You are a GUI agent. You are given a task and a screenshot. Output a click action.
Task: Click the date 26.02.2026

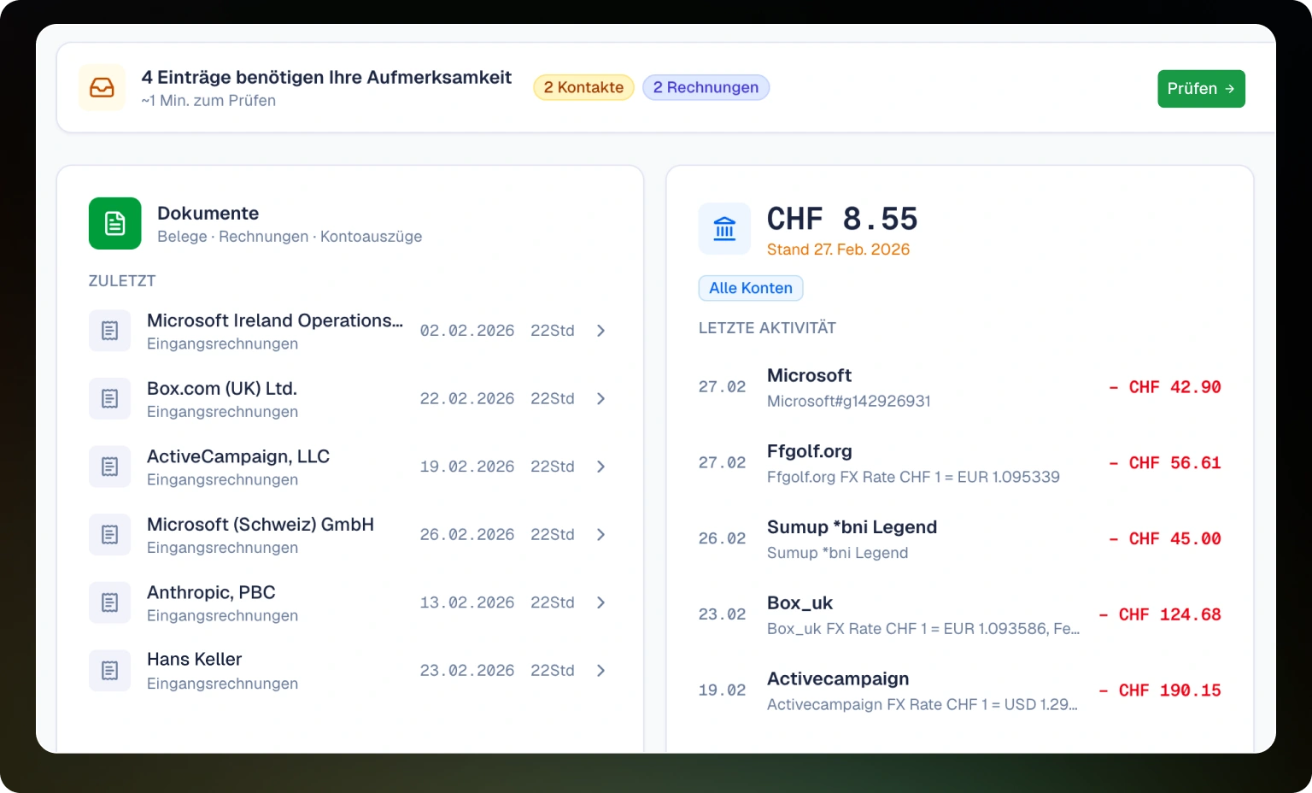point(467,534)
